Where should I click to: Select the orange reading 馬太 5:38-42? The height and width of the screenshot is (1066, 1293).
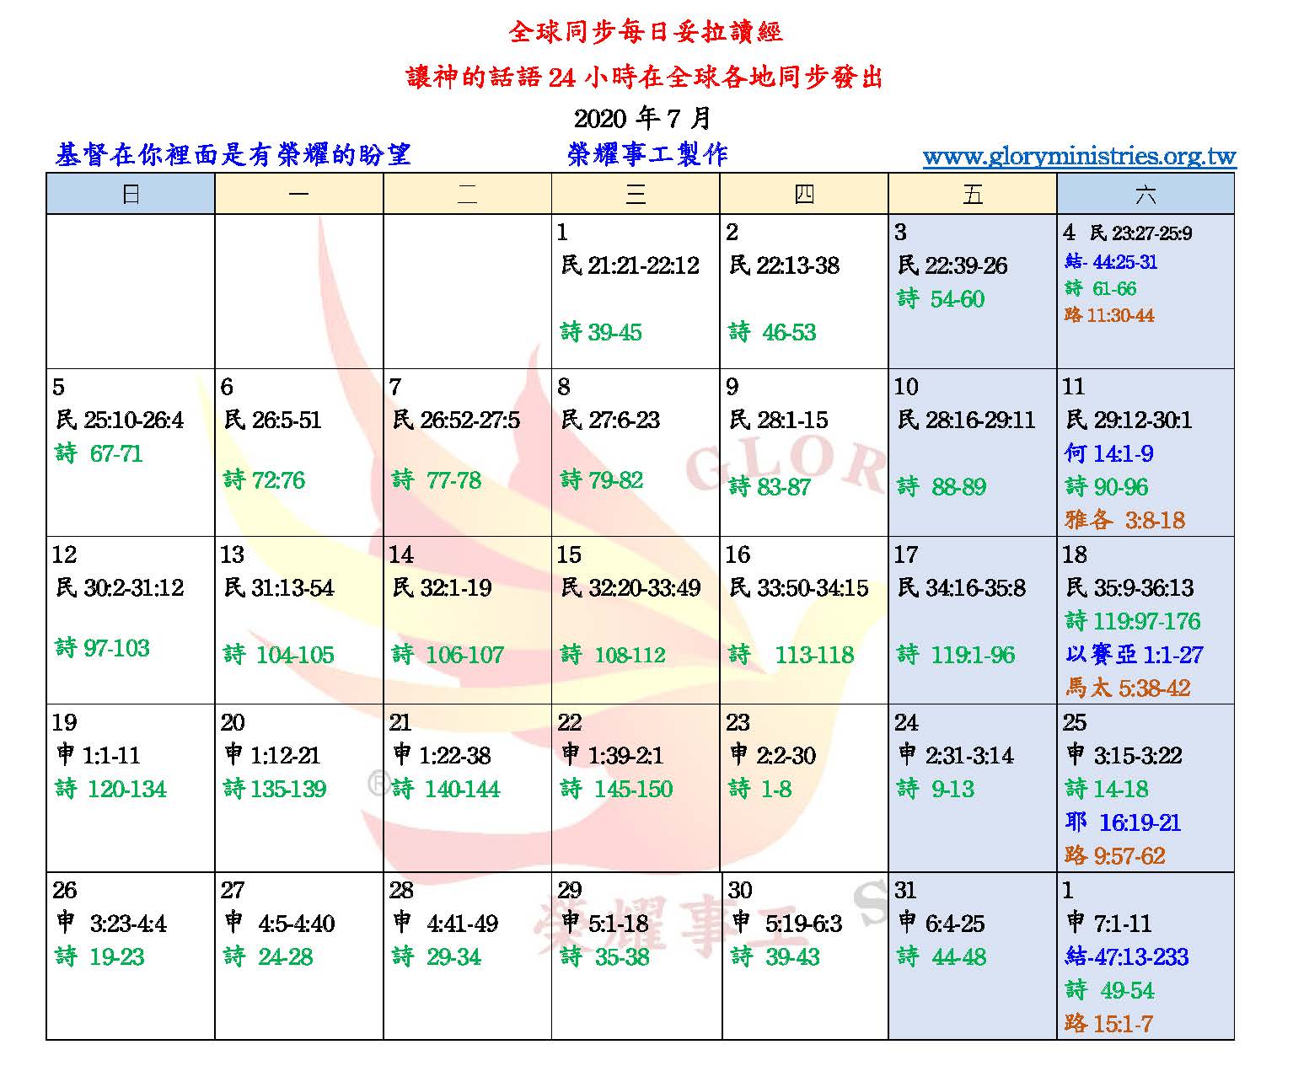pyautogui.click(x=1127, y=688)
